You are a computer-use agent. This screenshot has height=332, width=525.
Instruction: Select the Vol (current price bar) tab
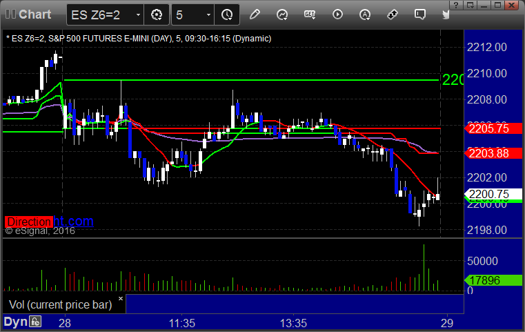coord(60,304)
